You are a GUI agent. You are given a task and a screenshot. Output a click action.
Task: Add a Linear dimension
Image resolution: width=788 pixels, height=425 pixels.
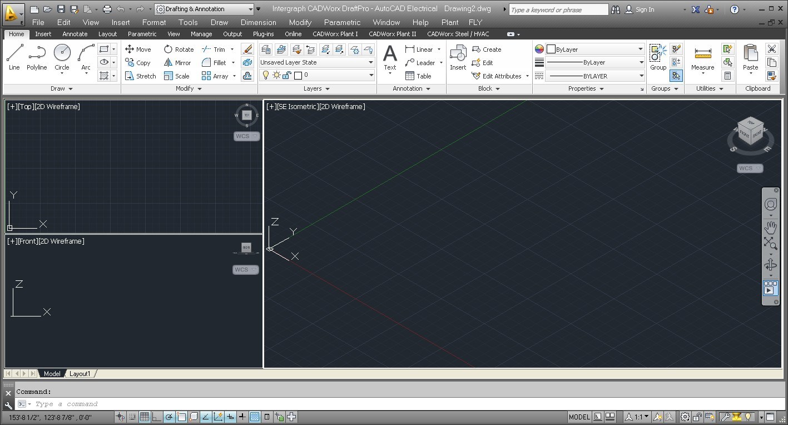pos(420,50)
